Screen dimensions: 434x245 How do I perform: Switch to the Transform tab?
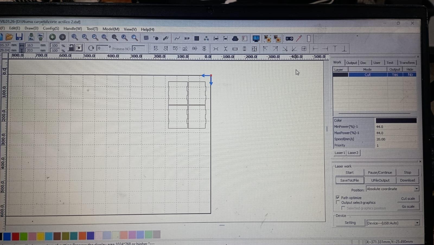point(407,63)
